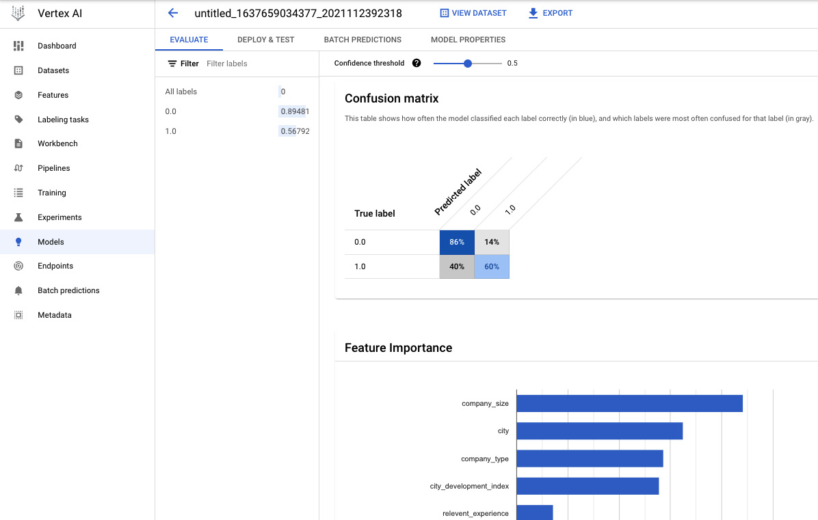
Task: Click the 0.5 threshold value
Action: pyautogui.click(x=512, y=63)
